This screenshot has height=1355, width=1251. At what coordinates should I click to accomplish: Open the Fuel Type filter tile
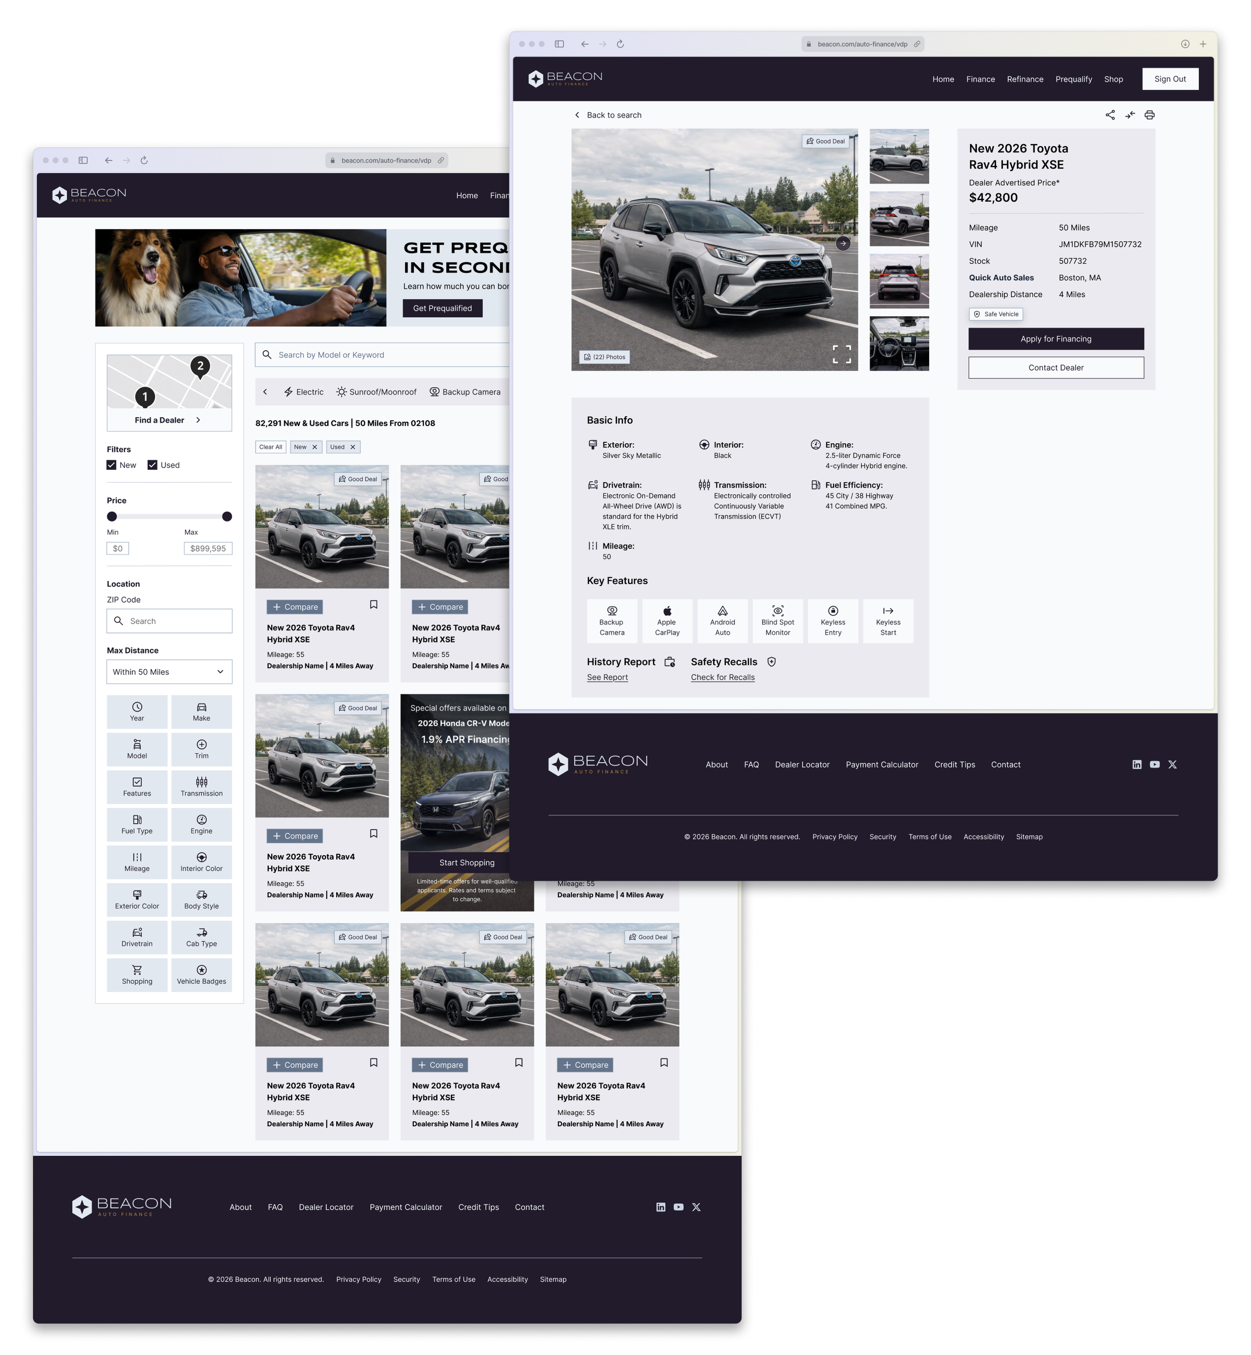(x=137, y=825)
